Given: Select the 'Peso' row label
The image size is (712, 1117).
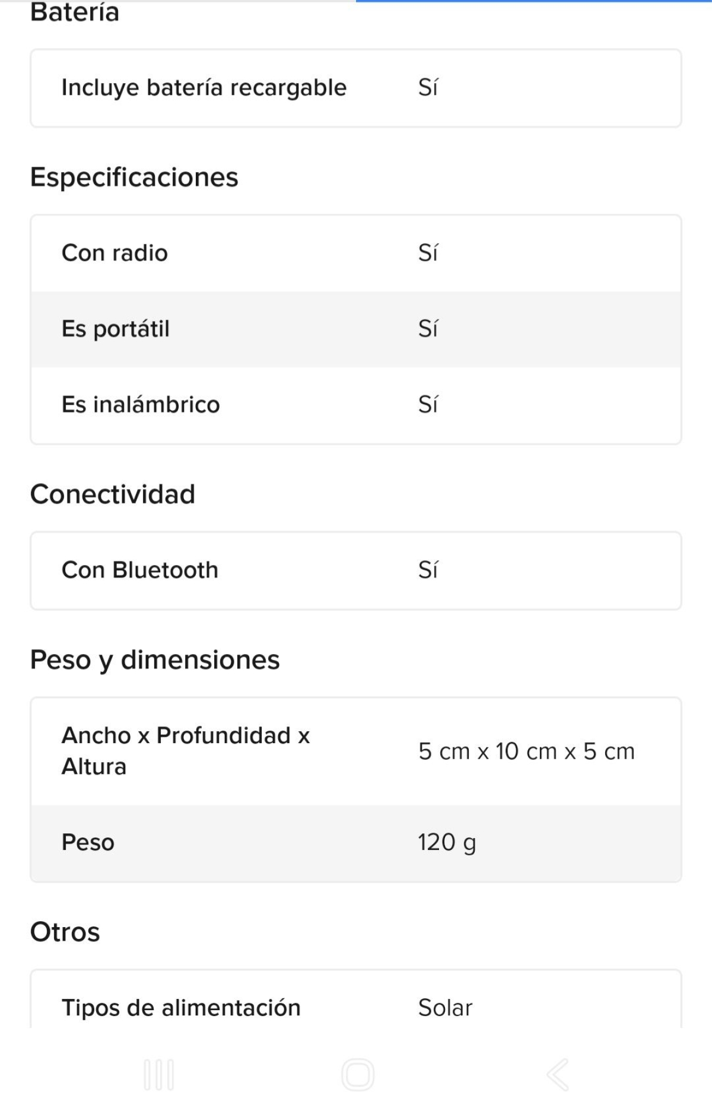Looking at the screenshot, I should pos(88,842).
